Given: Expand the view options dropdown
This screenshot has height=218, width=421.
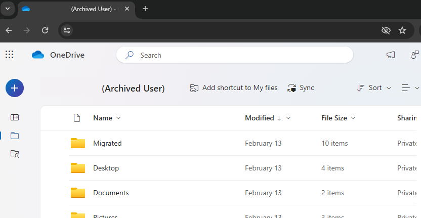Looking at the screenshot, I should [410, 88].
